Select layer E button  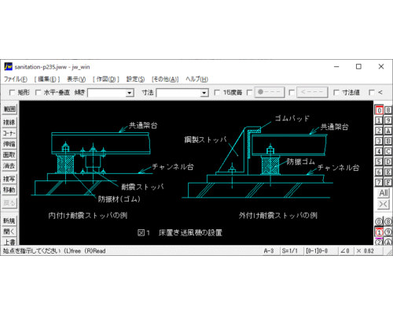[x=388, y=172]
